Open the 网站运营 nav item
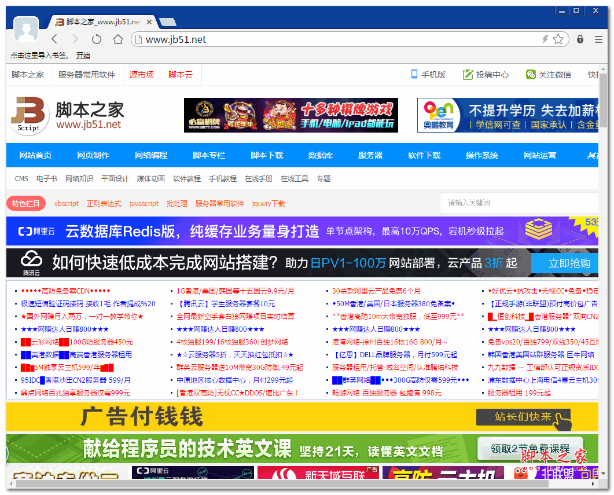 pos(539,155)
